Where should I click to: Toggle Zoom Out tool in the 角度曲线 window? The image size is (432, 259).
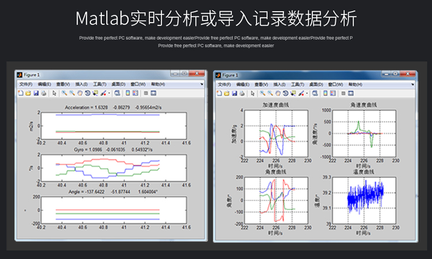270,92
